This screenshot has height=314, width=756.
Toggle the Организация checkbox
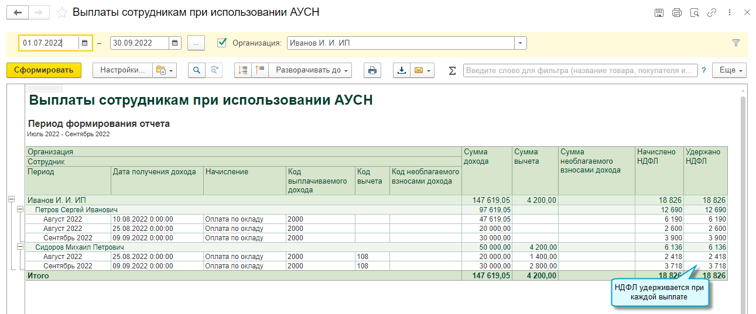(222, 43)
